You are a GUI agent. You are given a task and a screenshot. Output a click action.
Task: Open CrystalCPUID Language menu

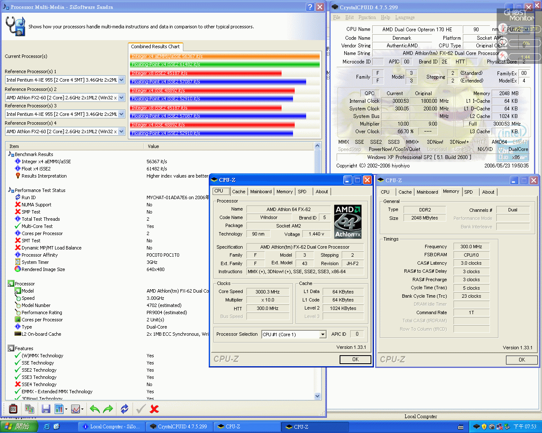pos(405,17)
